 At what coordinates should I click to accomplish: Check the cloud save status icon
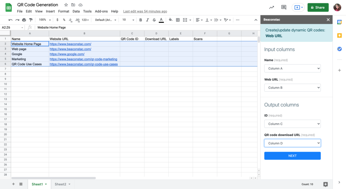pos(80,5)
